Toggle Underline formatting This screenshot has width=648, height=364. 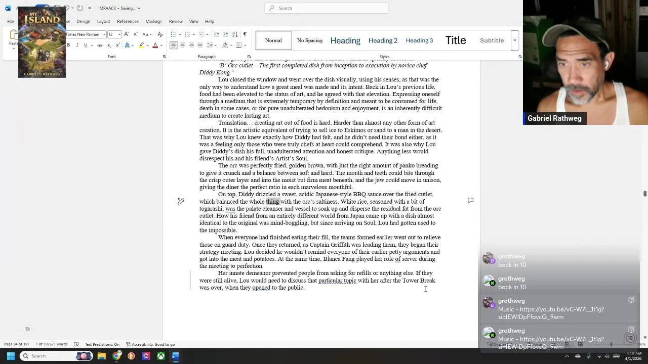coord(86,45)
